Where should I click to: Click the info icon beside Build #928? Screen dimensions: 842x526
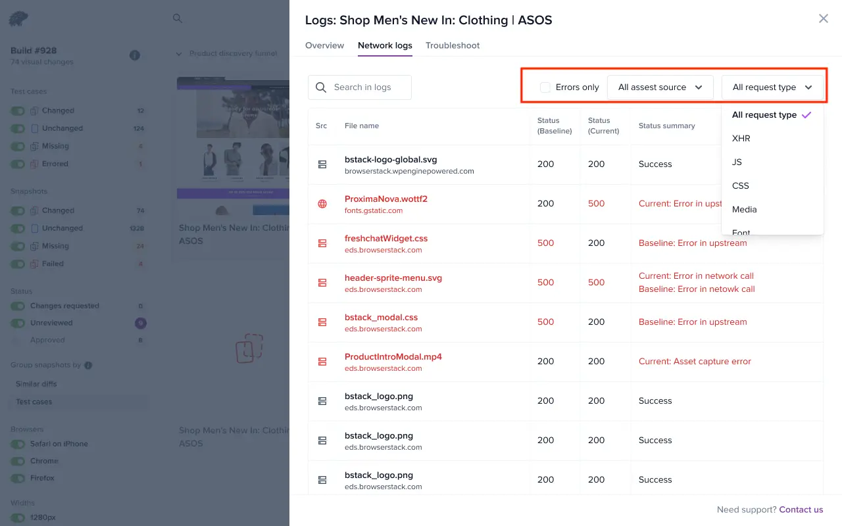point(135,55)
